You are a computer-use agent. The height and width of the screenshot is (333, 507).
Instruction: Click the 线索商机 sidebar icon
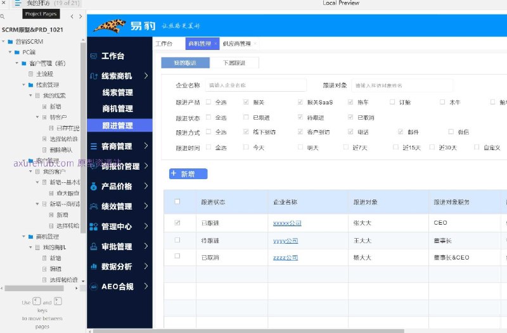[94, 76]
